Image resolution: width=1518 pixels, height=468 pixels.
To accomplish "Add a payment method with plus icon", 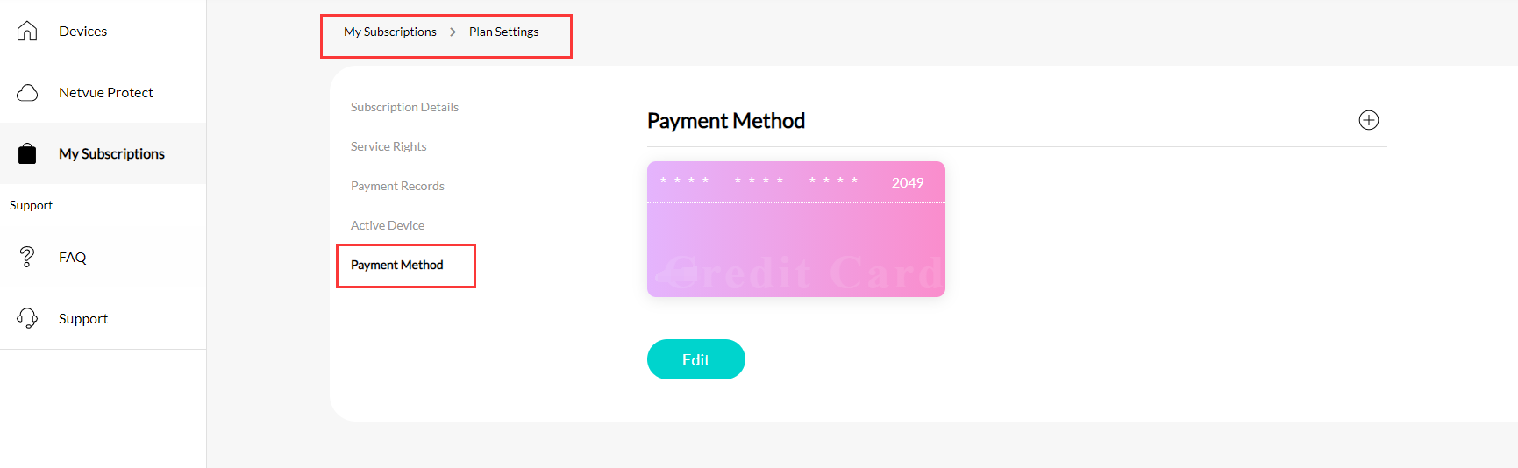I will [1369, 120].
